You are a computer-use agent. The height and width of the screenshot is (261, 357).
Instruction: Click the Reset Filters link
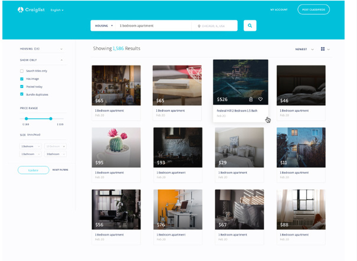(x=60, y=170)
